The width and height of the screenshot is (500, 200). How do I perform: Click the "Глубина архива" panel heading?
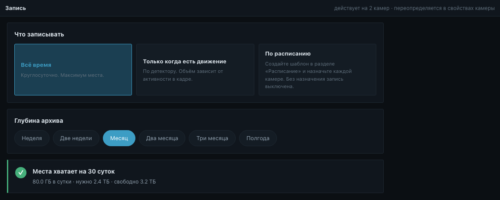[x=39, y=121]
